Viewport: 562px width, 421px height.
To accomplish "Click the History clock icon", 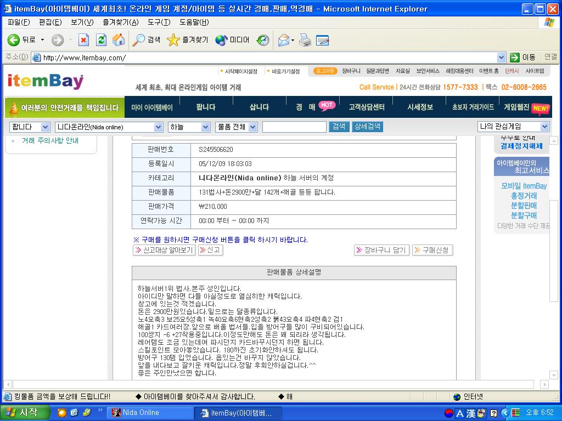I will [263, 40].
